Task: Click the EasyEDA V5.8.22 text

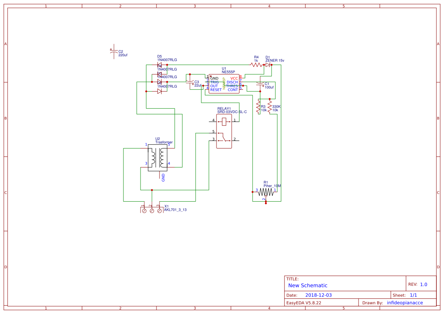Action: [x=304, y=303]
